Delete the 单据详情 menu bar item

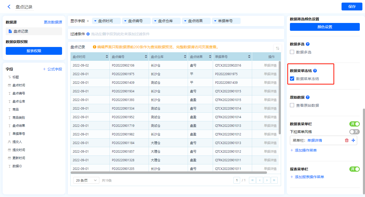[346, 140]
